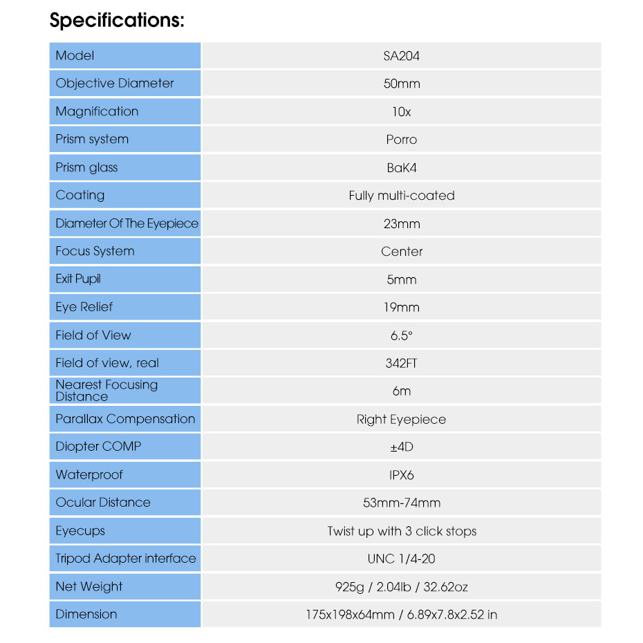Select the Right Eyepiece value
Screen dimensions: 643x643
coord(402,420)
